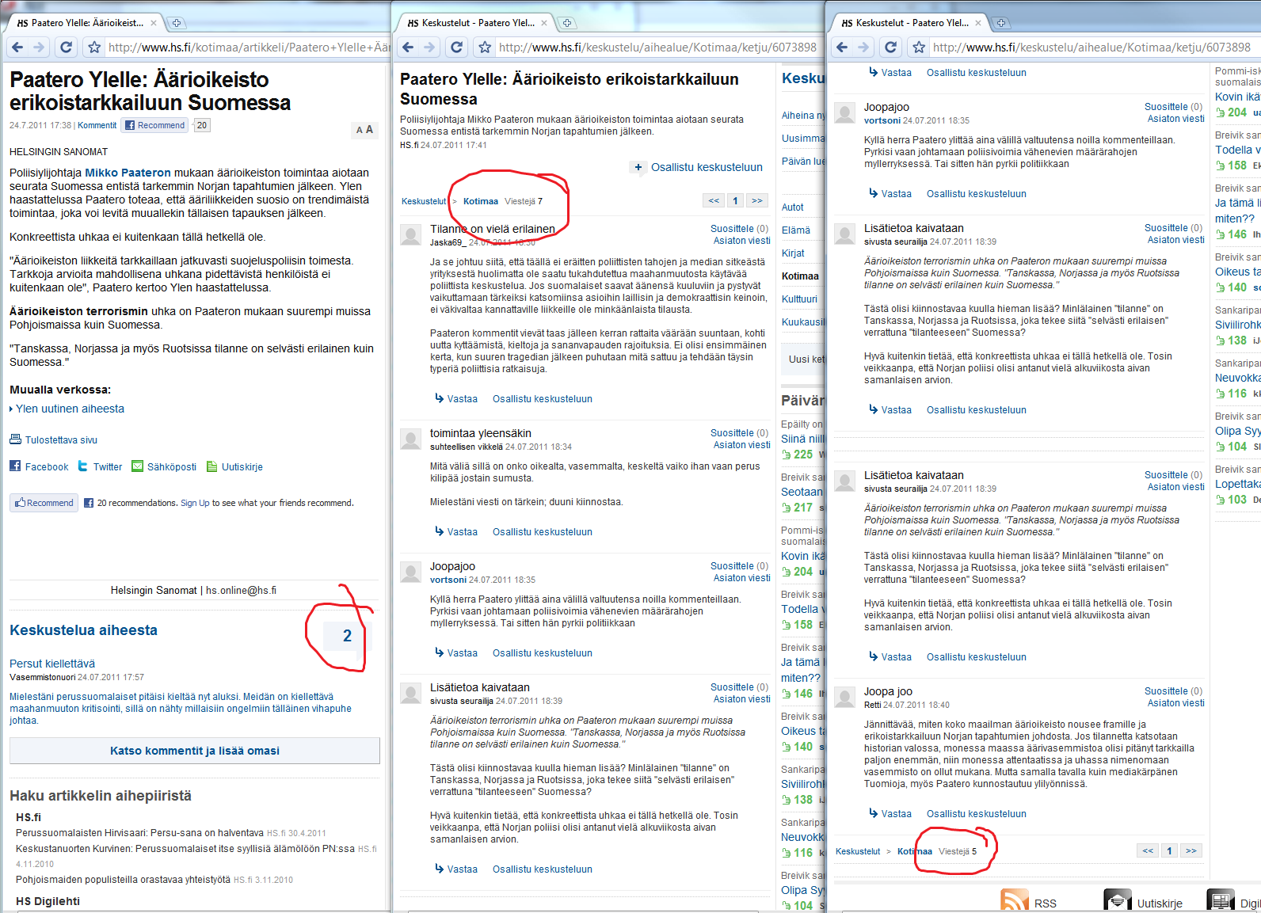Go to next page in middle window pagination

[x=757, y=200]
